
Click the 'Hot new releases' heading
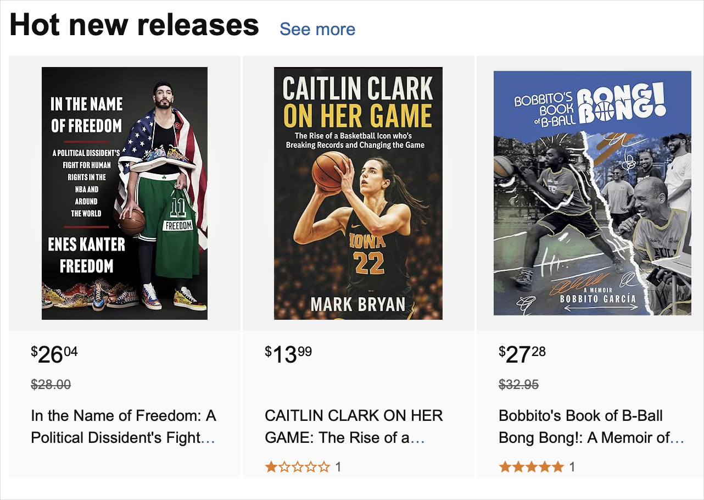[x=134, y=25]
